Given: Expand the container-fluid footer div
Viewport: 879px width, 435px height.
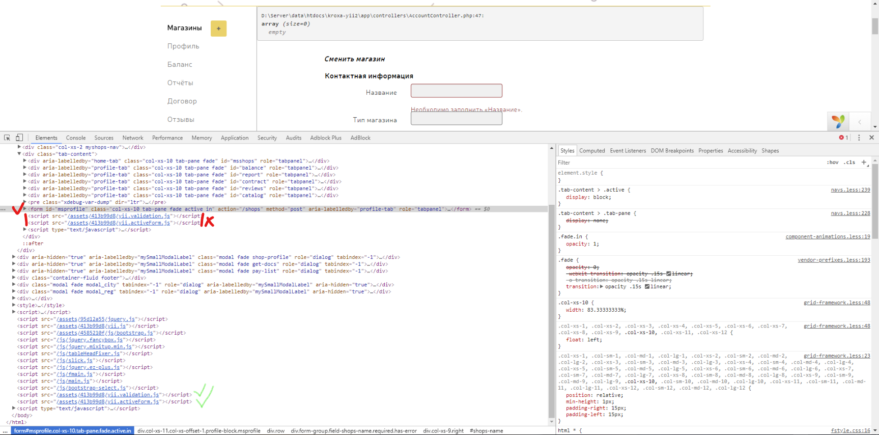Looking at the screenshot, I should 14,278.
